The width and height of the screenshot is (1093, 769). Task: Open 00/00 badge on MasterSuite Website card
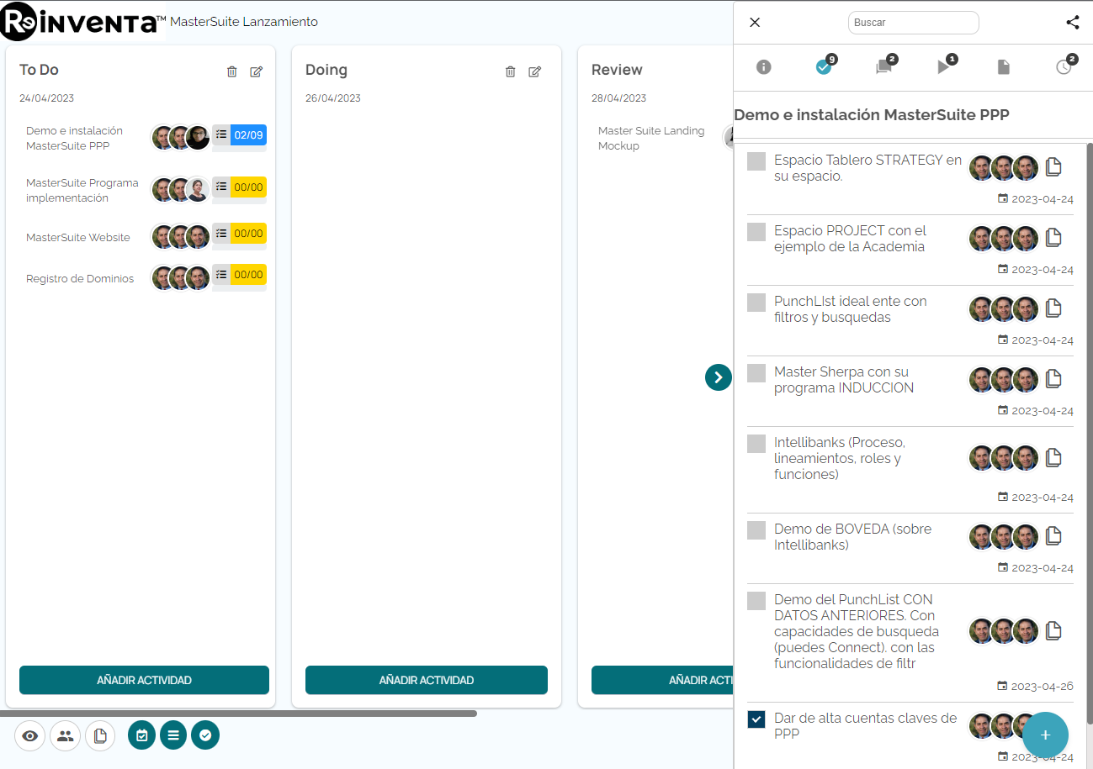pos(240,234)
